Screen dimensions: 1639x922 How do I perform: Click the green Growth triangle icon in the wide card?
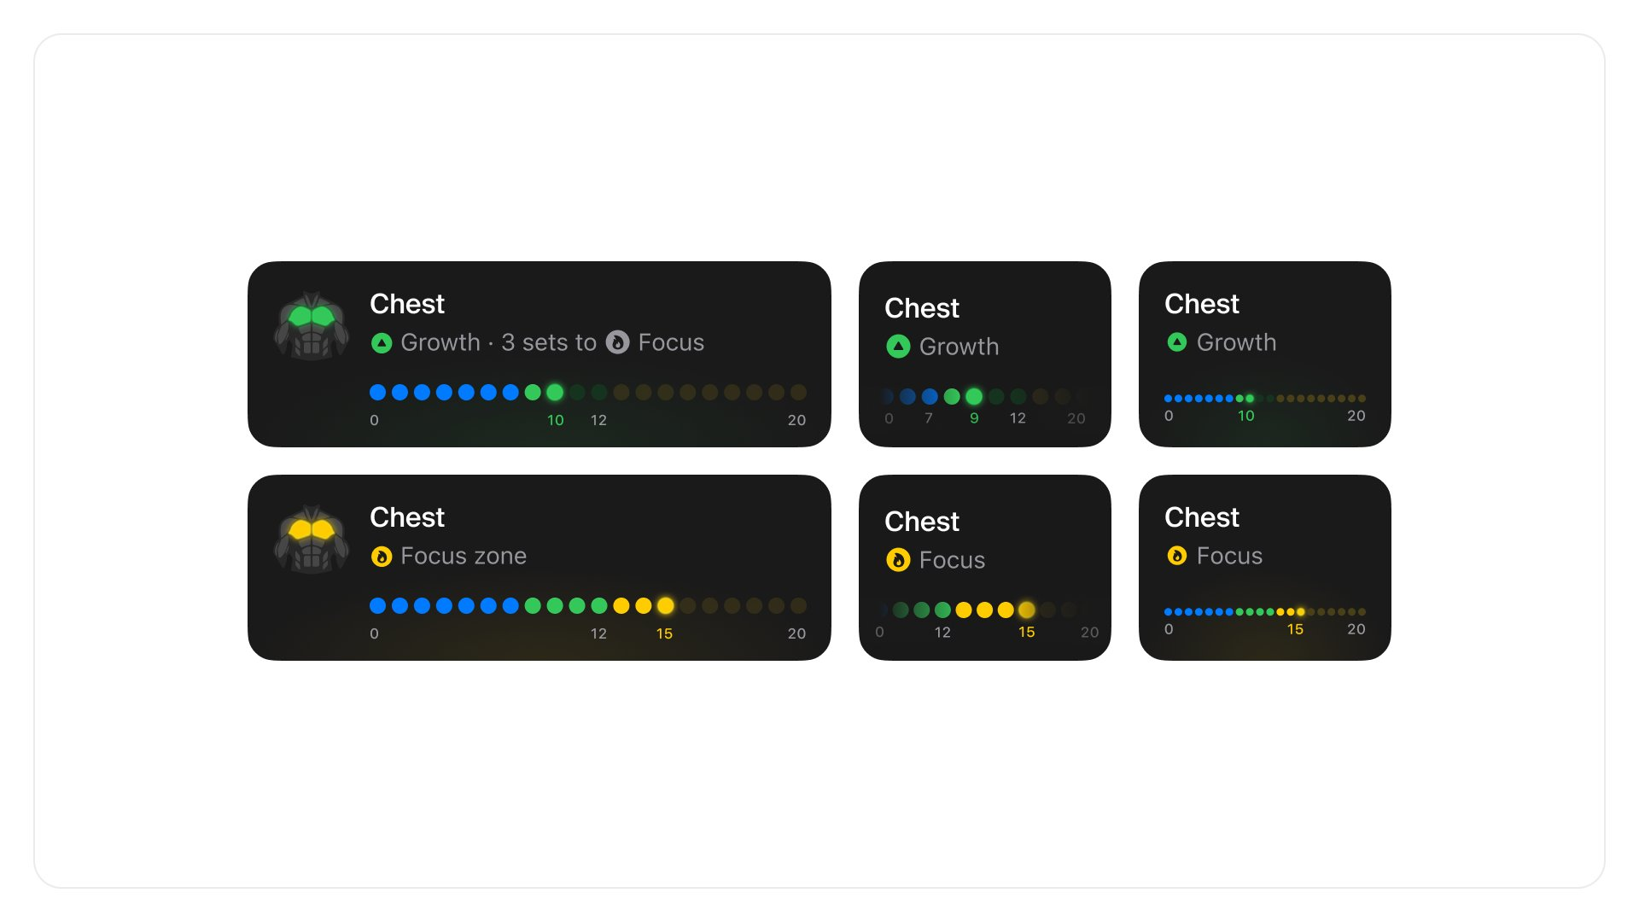point(382,343)
